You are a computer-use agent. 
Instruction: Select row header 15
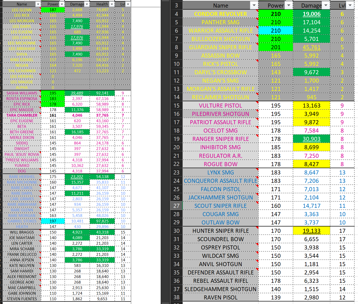pyautogui.click(x=176, y=106)
